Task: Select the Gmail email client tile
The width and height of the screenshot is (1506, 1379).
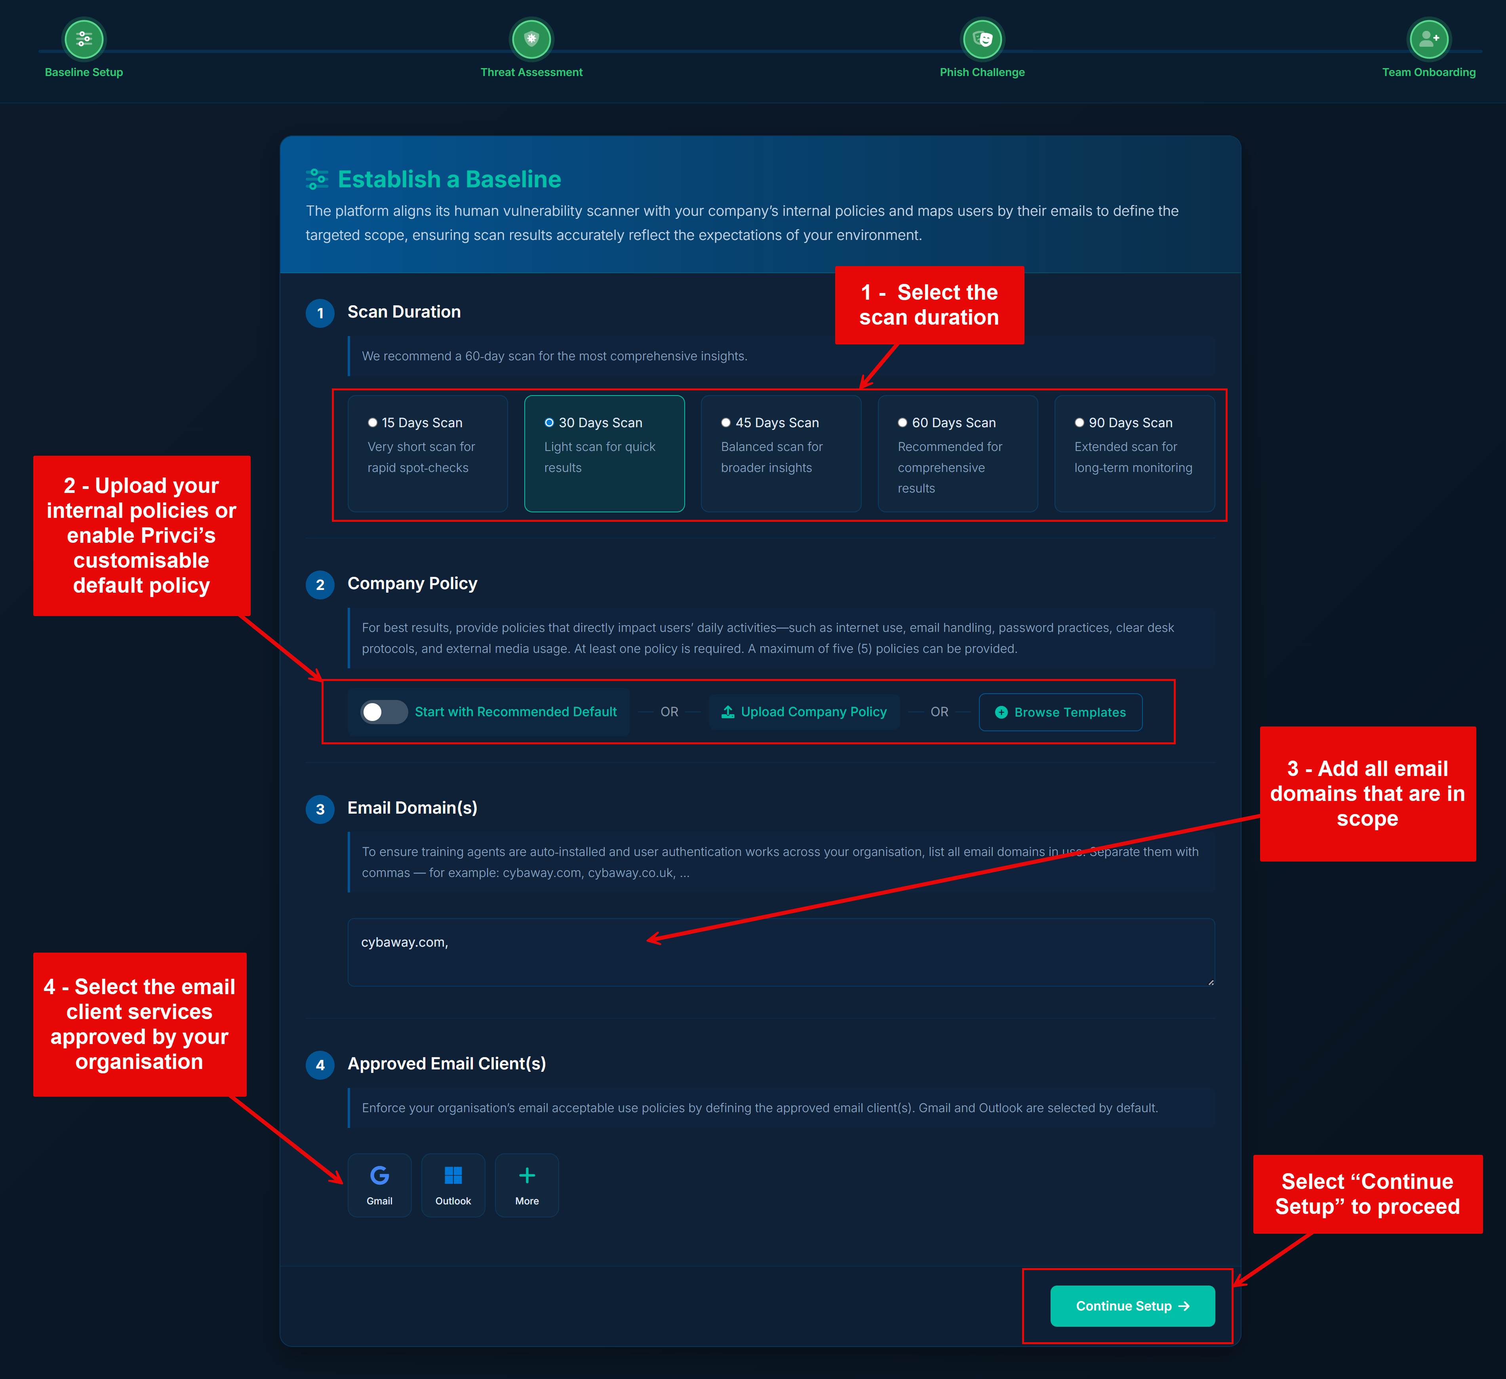Action: coord(379,1185)
